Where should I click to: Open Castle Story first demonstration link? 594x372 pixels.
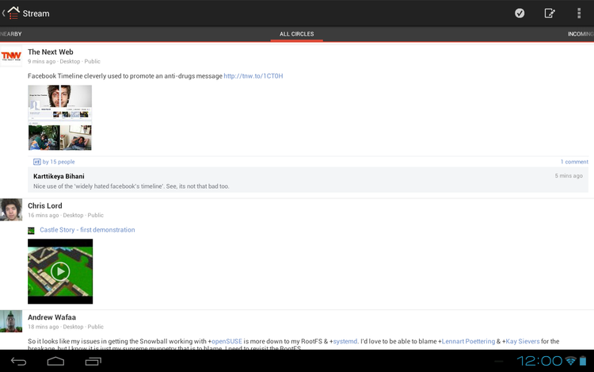(87, 230)
